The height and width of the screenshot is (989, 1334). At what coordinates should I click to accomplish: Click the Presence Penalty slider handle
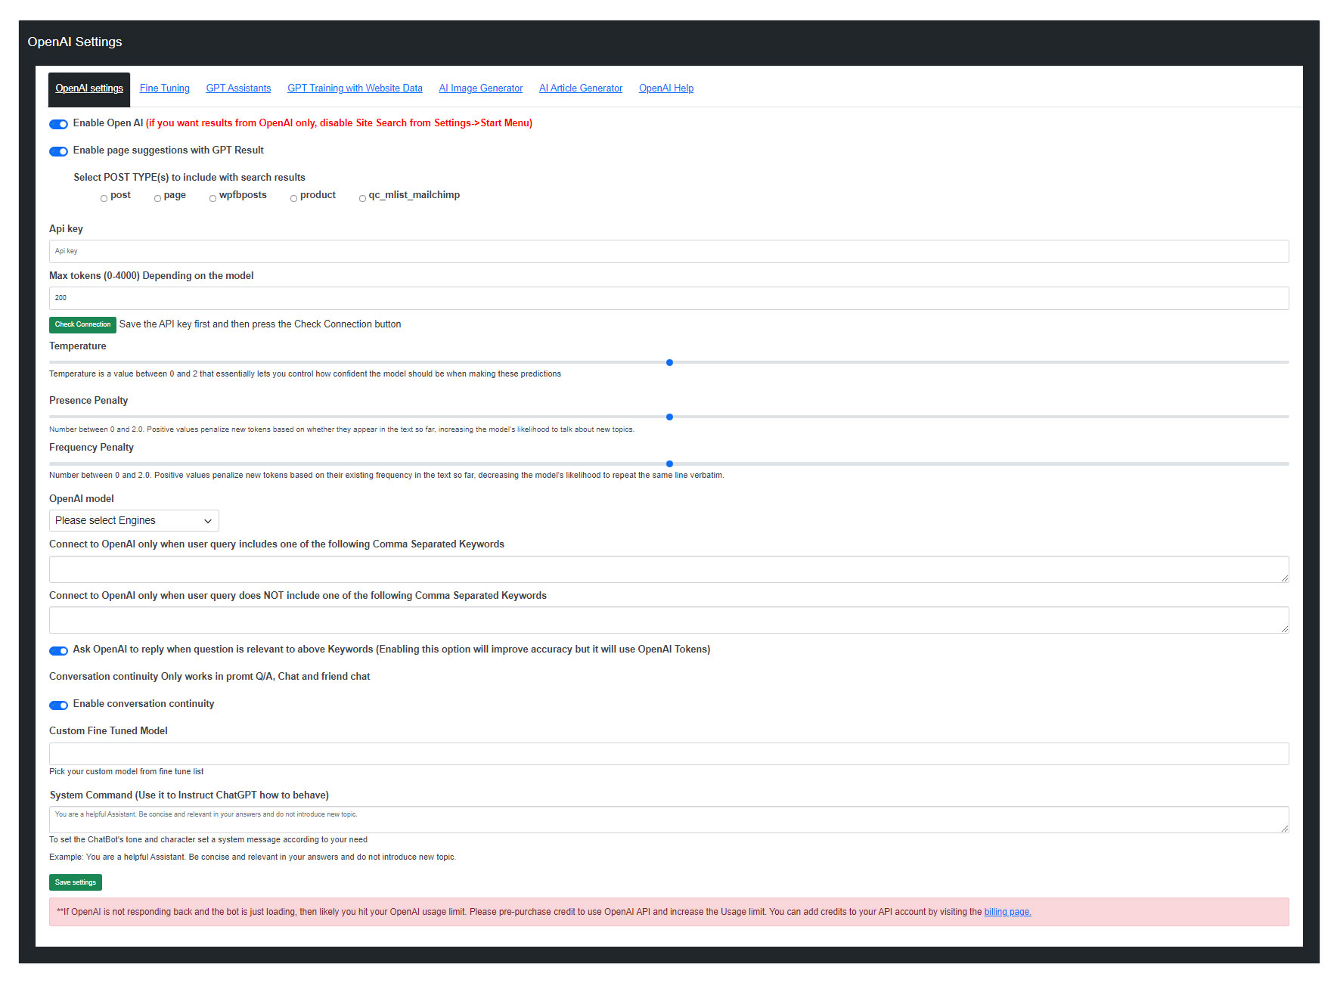(669, 417)
